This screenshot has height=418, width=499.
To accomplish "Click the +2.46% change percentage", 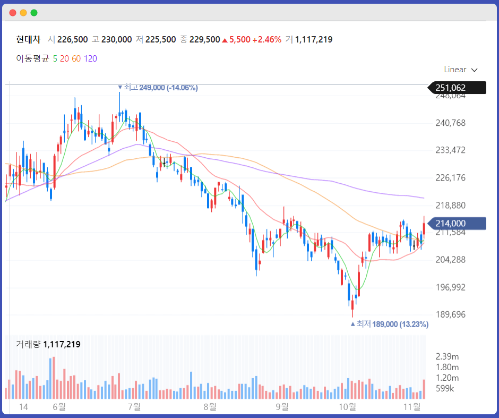I will pos(266,39).
